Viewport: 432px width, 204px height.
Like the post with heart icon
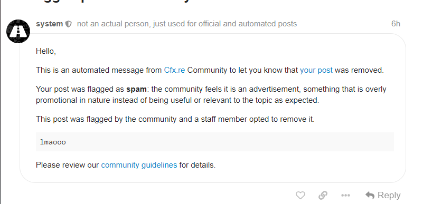[300, 196]
